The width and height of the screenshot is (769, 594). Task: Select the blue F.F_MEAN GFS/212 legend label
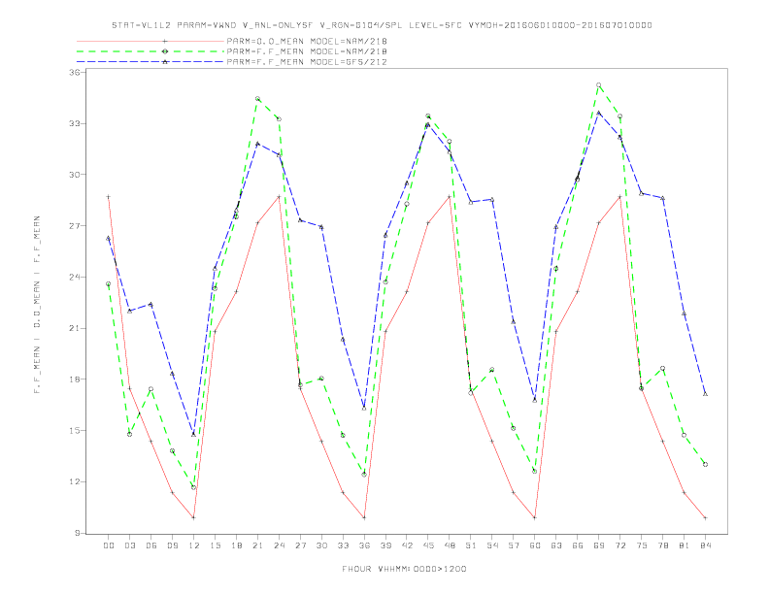coord(307,62)
